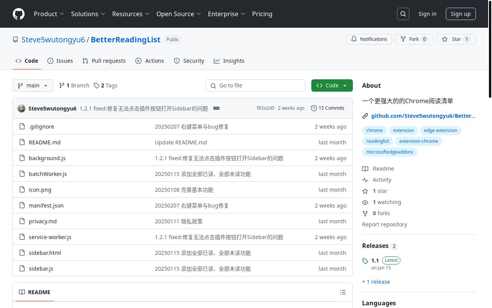Screen dimensions: 492x308
Task: Open the chrome topic tag
Action: point(374,131)
